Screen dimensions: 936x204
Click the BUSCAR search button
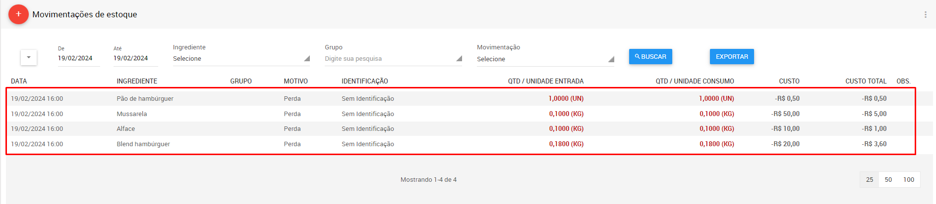[x=650, y=57]
